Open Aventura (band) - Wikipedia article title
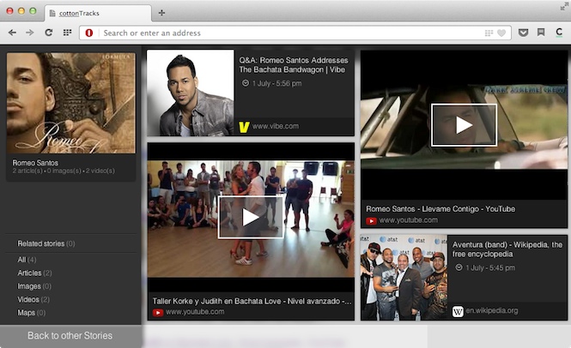The width and height of the screenshot is (571, 348). point(507,249)
